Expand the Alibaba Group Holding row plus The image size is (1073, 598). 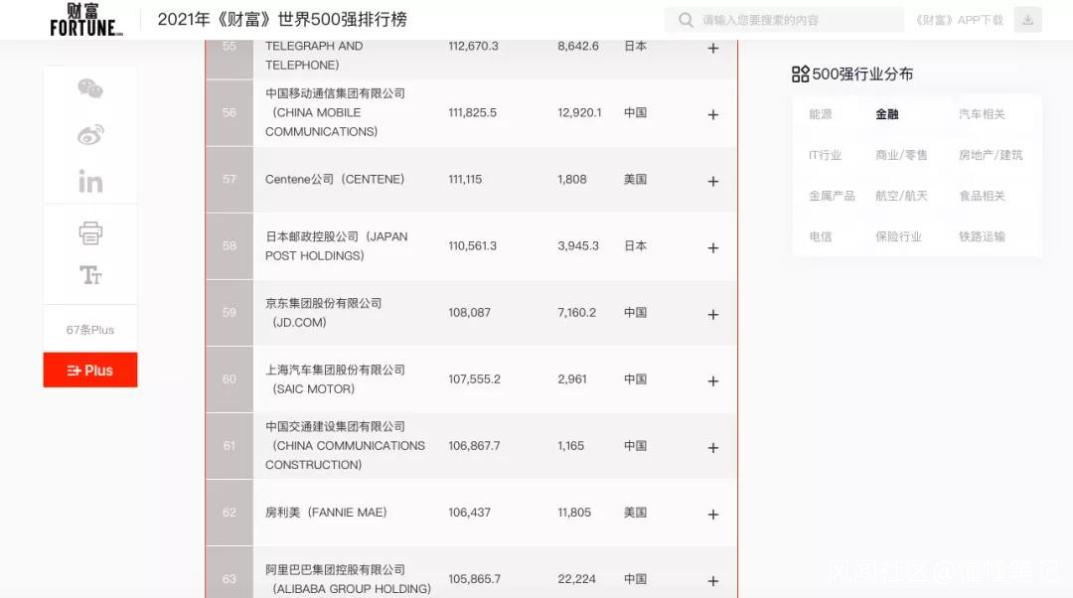(713, 581)
